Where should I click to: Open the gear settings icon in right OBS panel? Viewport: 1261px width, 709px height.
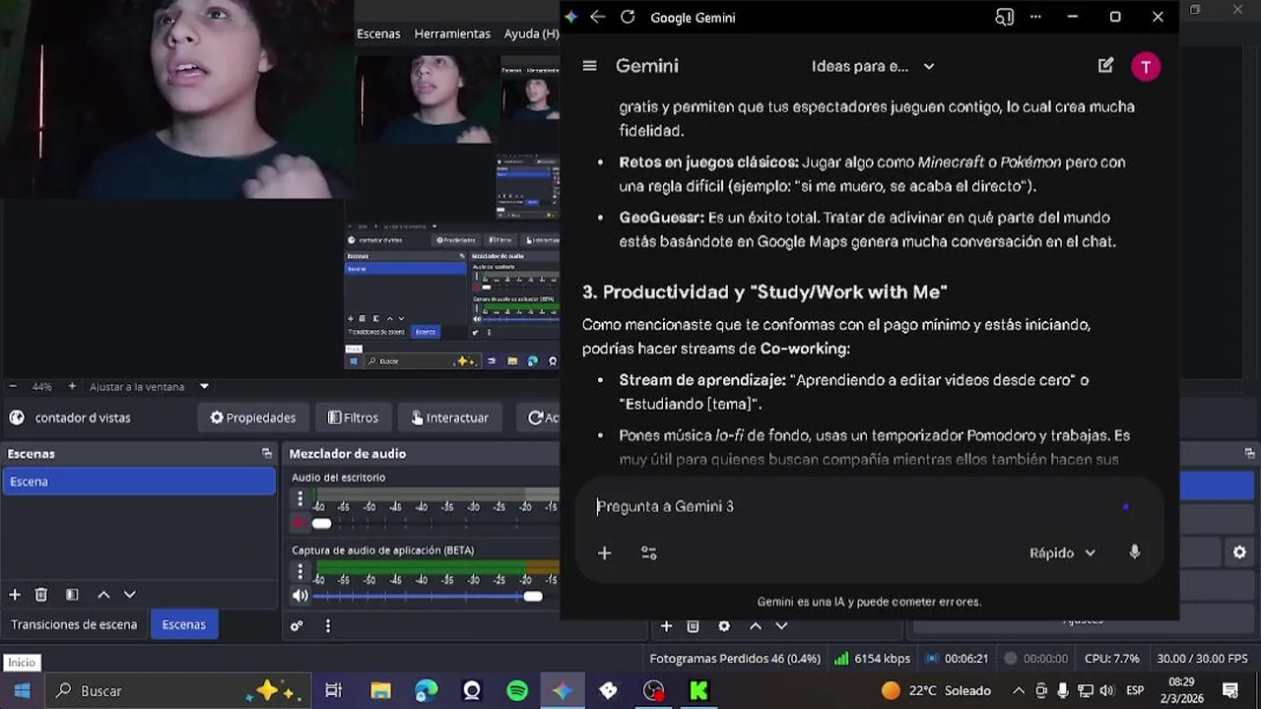1239,552
